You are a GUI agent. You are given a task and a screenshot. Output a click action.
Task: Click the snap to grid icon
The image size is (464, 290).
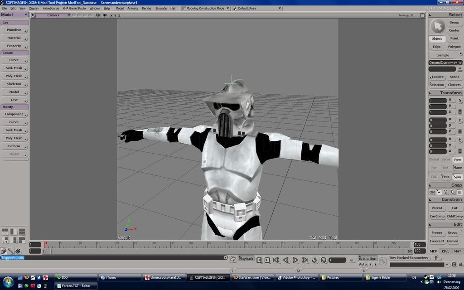459,192
